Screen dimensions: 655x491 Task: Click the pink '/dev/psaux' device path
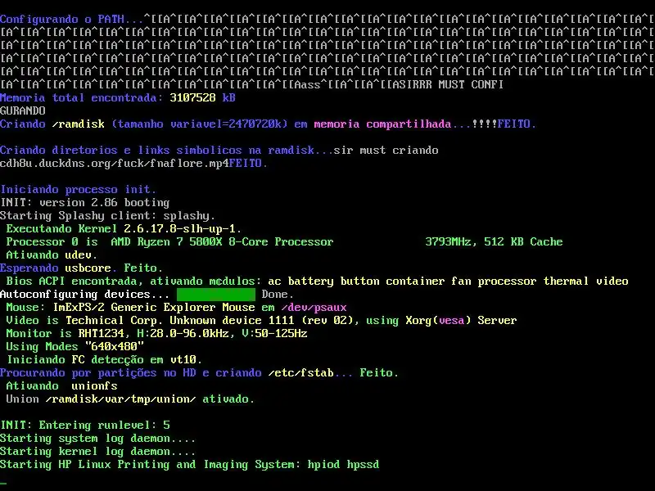click(x=314, y=308)
